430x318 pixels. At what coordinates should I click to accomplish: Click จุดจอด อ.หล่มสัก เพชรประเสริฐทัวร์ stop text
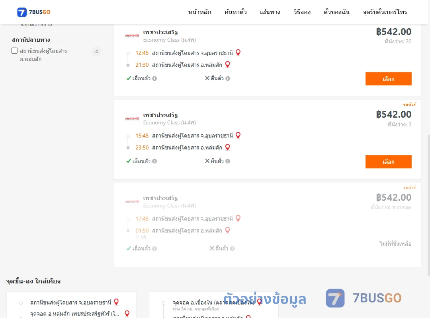click(74, 314)
